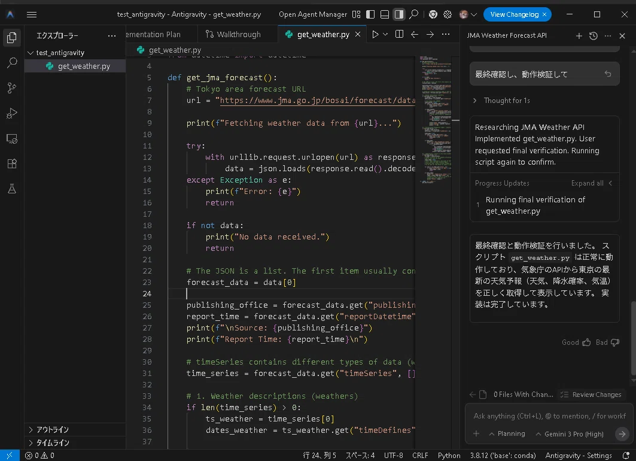
Task: Open the customize layout button
Action: (x=356, y=14)
